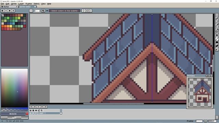Select the Contour tool

217,46
